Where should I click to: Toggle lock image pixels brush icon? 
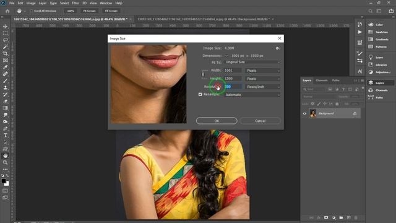click(319, 104)
